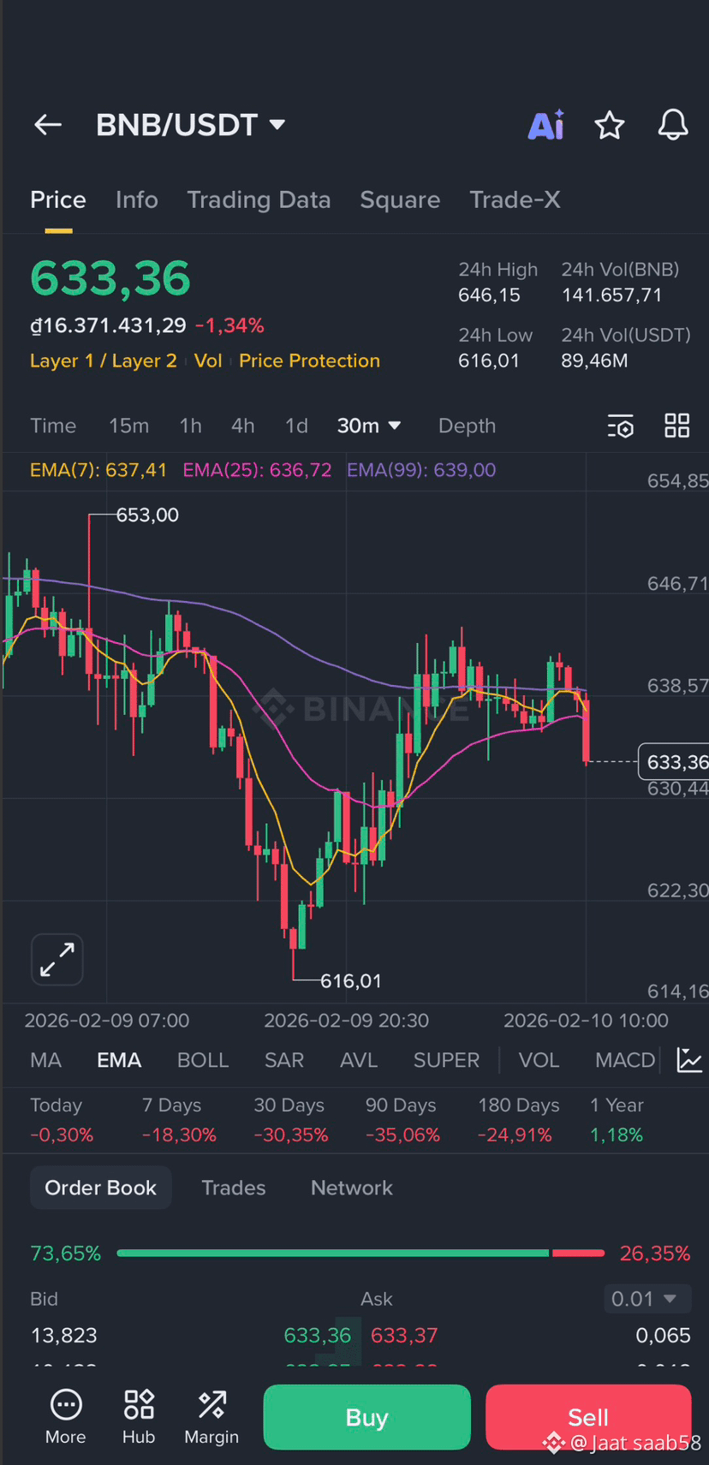Open the More menu icon
This screenshot has height=1465, width=709.
pos(66,1417)
